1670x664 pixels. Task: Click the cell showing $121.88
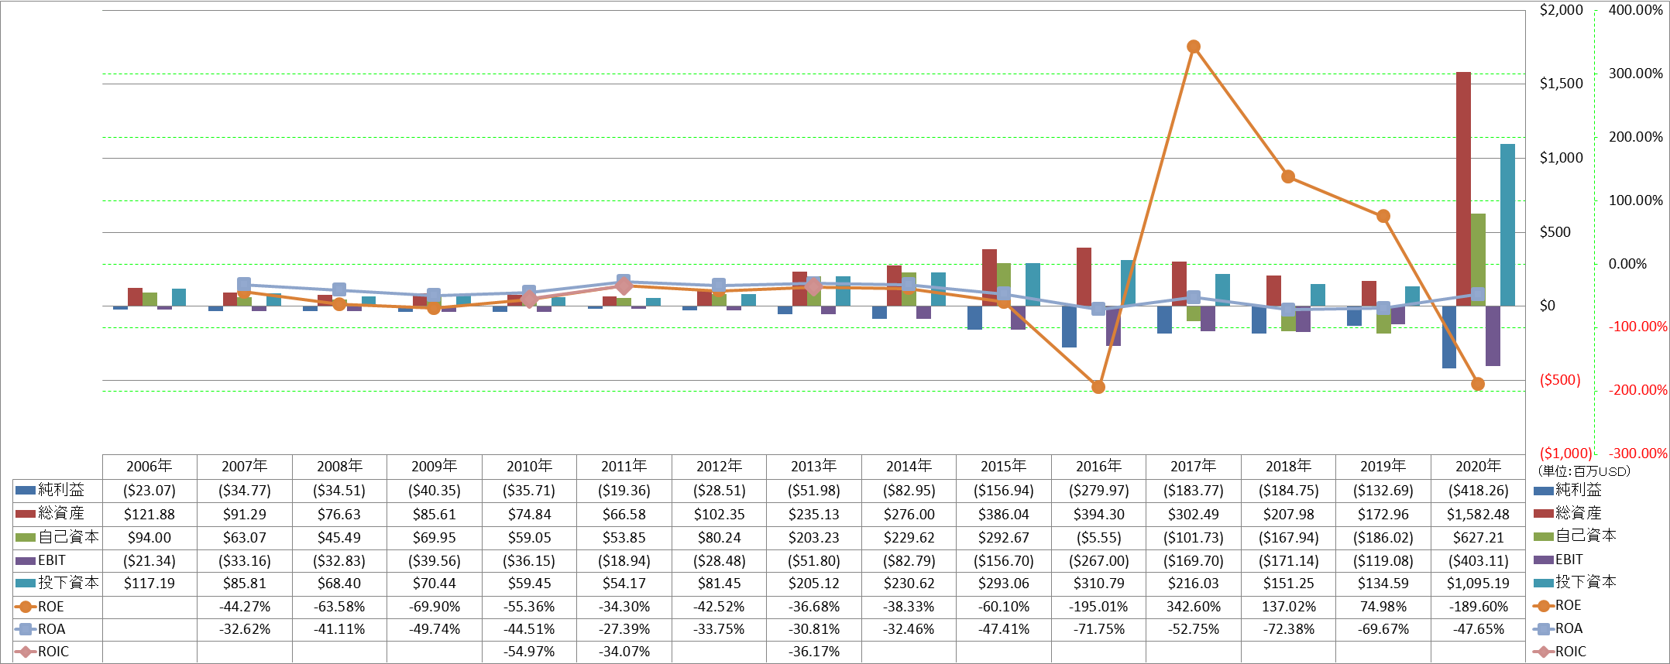point(149,514)
